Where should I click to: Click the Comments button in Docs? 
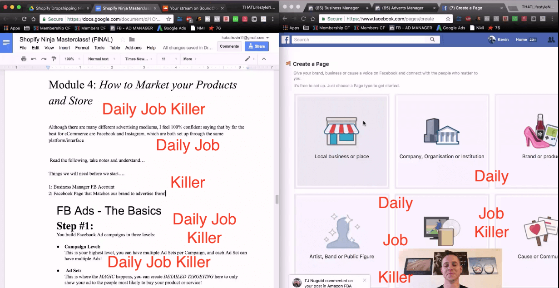point(229,46)
